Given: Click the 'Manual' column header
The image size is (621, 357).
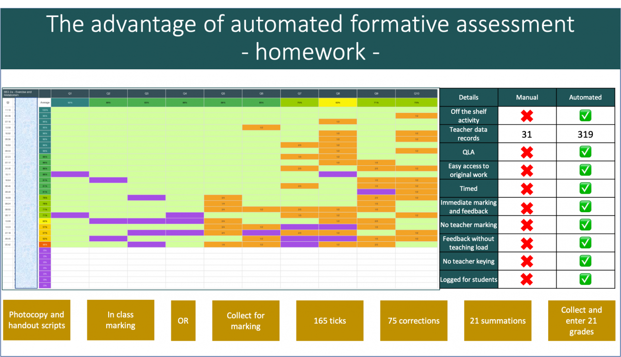Looking at the screenshot, I should [x=527, y=97].
